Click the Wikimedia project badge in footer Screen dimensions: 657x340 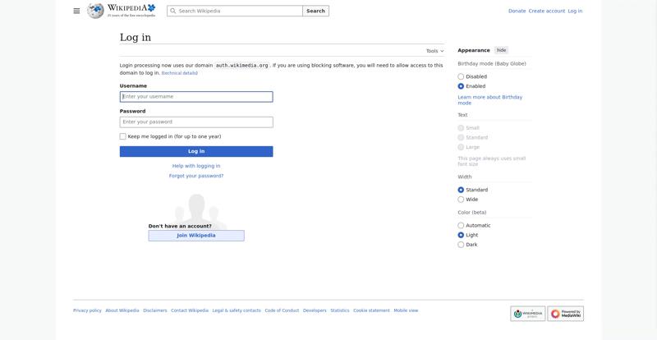[x=527, y=314]
